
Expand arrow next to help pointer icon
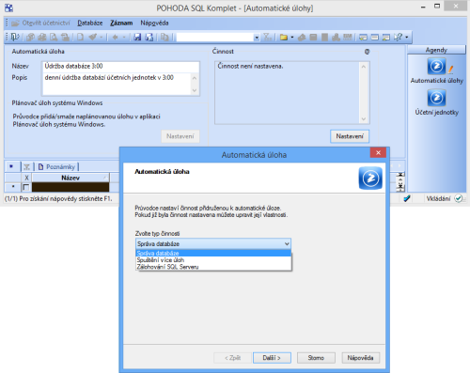pyautogui.click(x=407, y=38)
